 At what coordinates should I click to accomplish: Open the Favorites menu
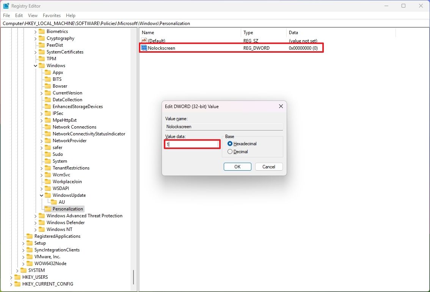click(52, 15)
